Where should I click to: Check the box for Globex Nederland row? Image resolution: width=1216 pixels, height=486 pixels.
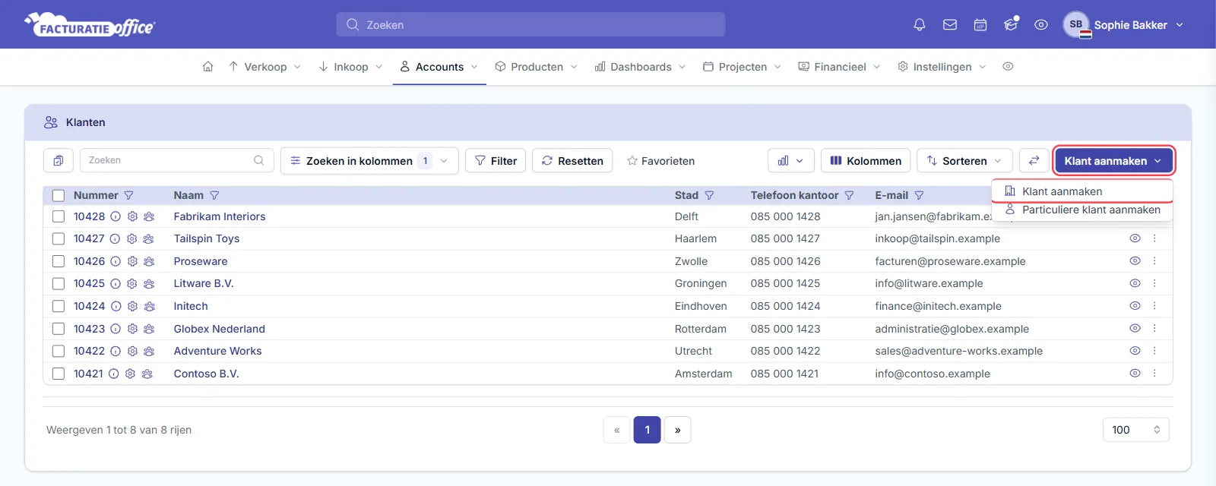tap(59, 329)
